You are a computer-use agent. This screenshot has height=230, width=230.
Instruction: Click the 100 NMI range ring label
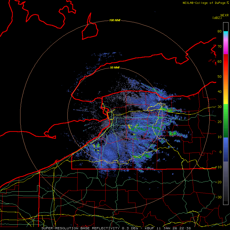[x=115, y=20]
